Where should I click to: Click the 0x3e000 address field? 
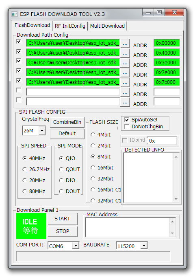(167, 63)
